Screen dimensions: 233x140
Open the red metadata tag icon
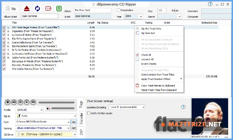48,8
